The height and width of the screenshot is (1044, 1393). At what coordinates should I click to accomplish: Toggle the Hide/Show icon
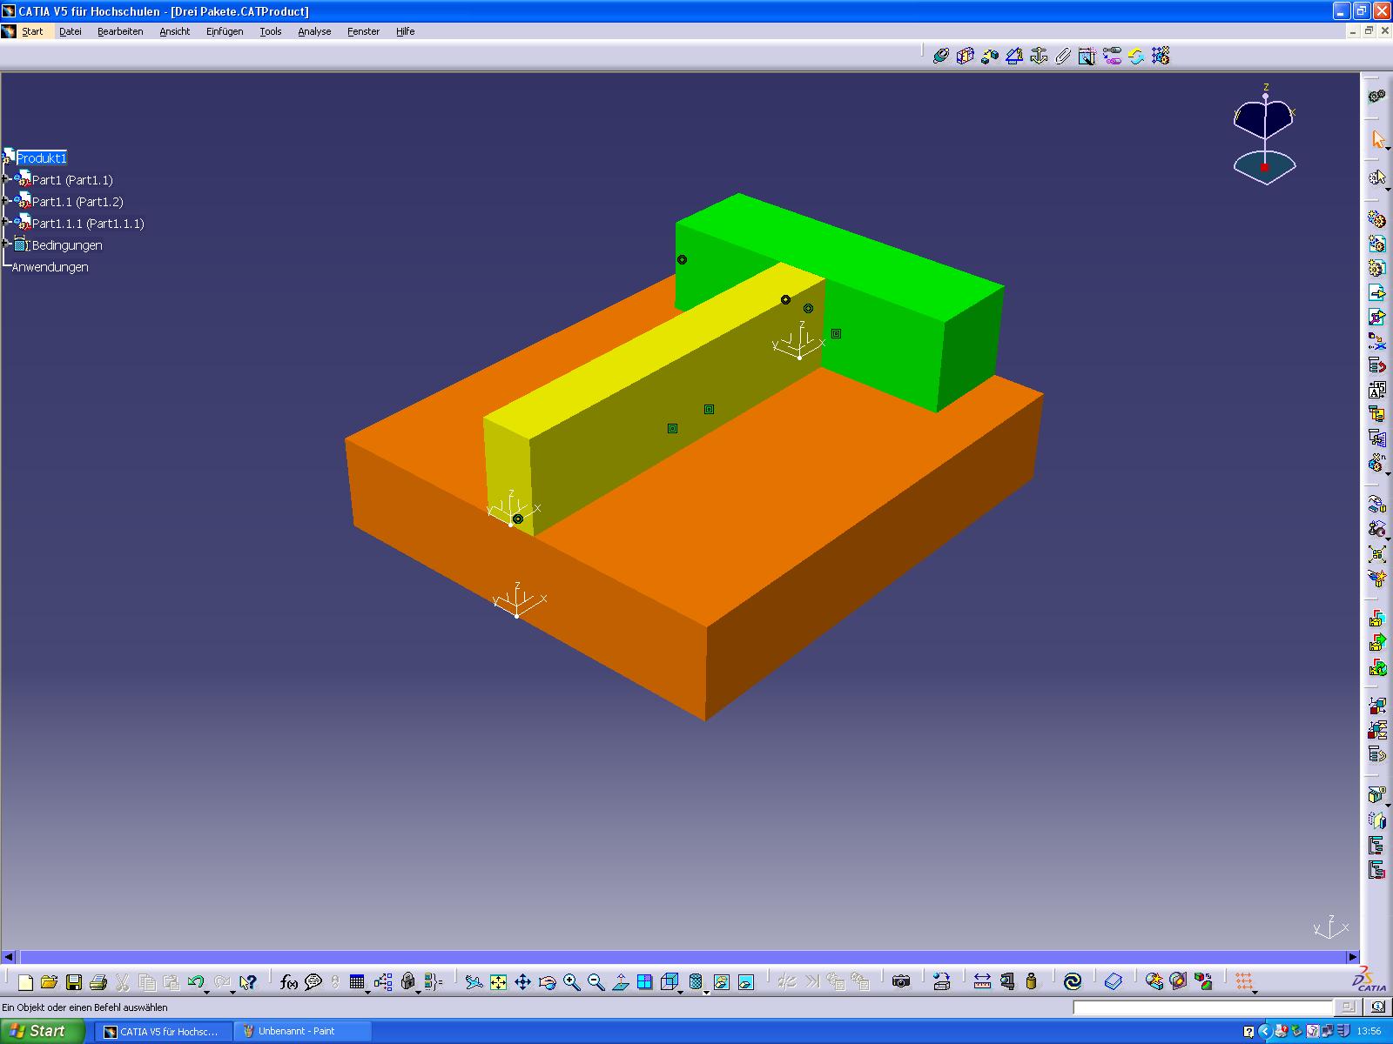click(721, 982)
